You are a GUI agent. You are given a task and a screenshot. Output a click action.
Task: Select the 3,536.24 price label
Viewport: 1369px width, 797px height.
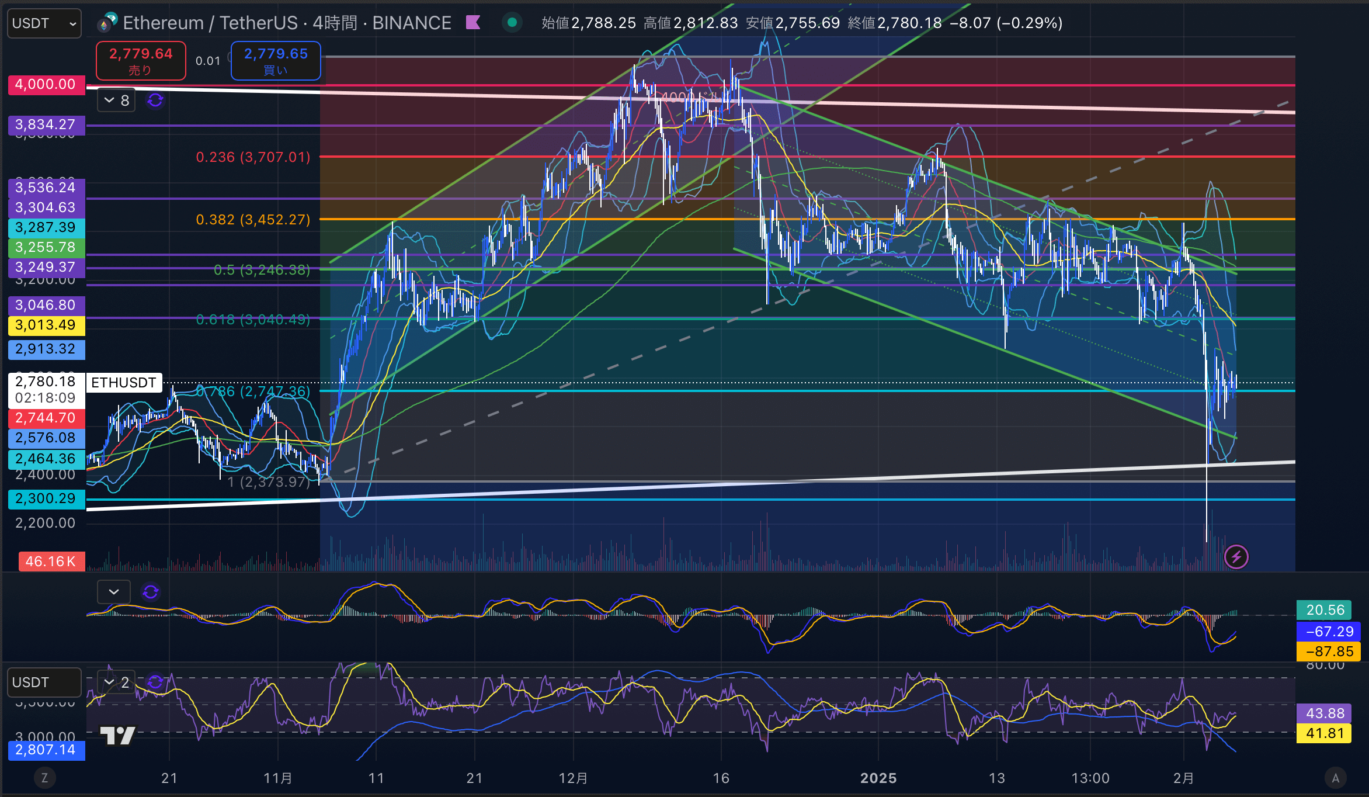(x=46, y=188)
